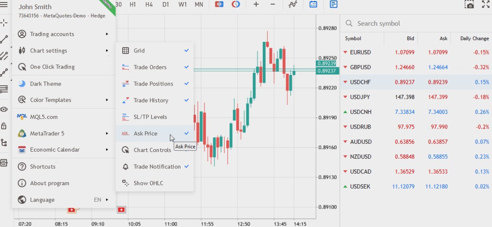Toggle Ask Price line option

(155, 134)
